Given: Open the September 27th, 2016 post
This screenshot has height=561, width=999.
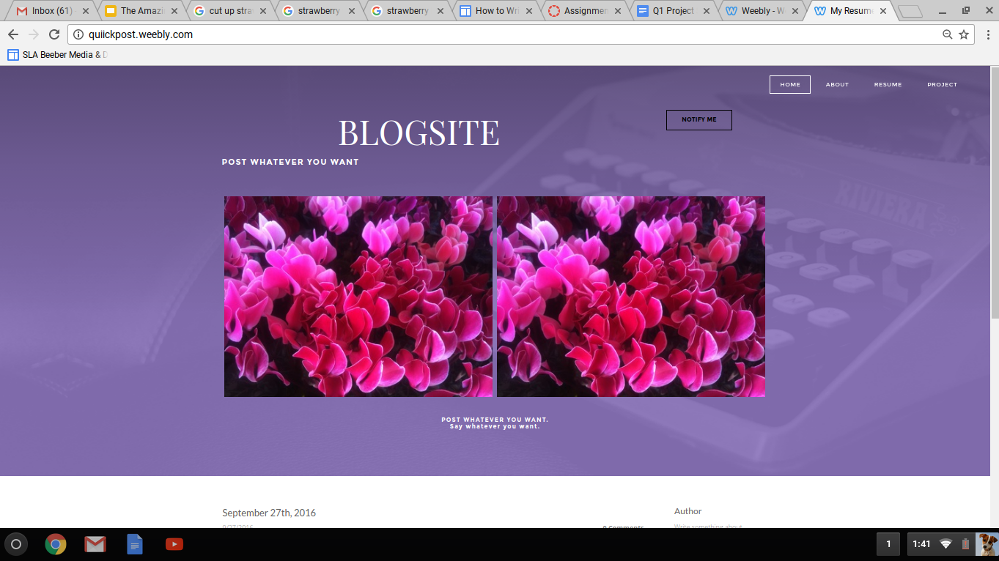Looking at the screenshot, I should [x=269, y=513].
